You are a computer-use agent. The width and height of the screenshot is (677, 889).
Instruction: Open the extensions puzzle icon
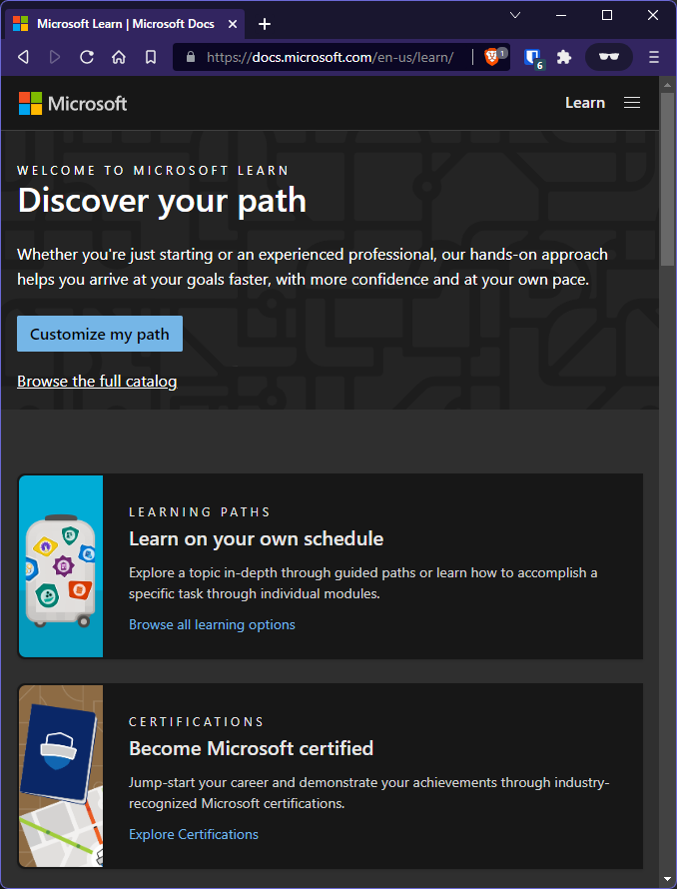563,57
